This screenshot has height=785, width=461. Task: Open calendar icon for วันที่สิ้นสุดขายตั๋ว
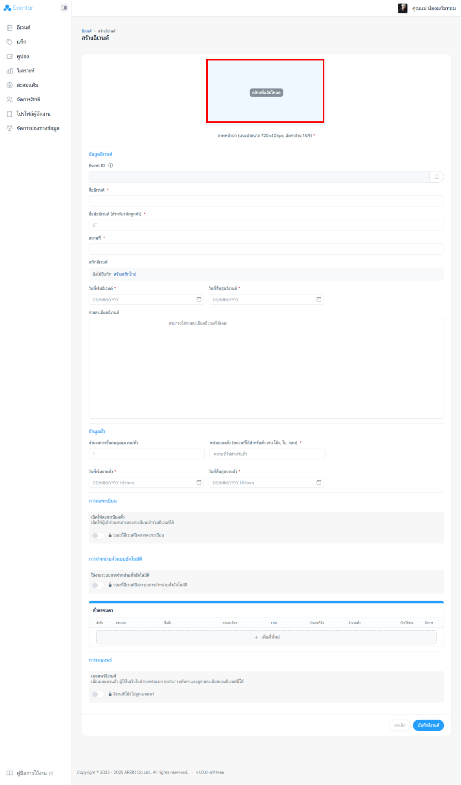tap(319, 483)
